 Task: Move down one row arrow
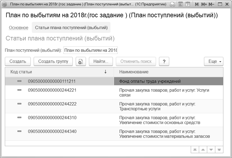[211, 150]
